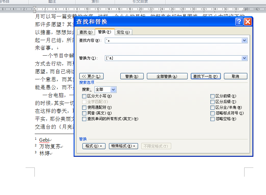The height and width of the screenshot is (195, 266).
Task: Toggle 查找单词的所有形式 checkbox
Action: 84,119
